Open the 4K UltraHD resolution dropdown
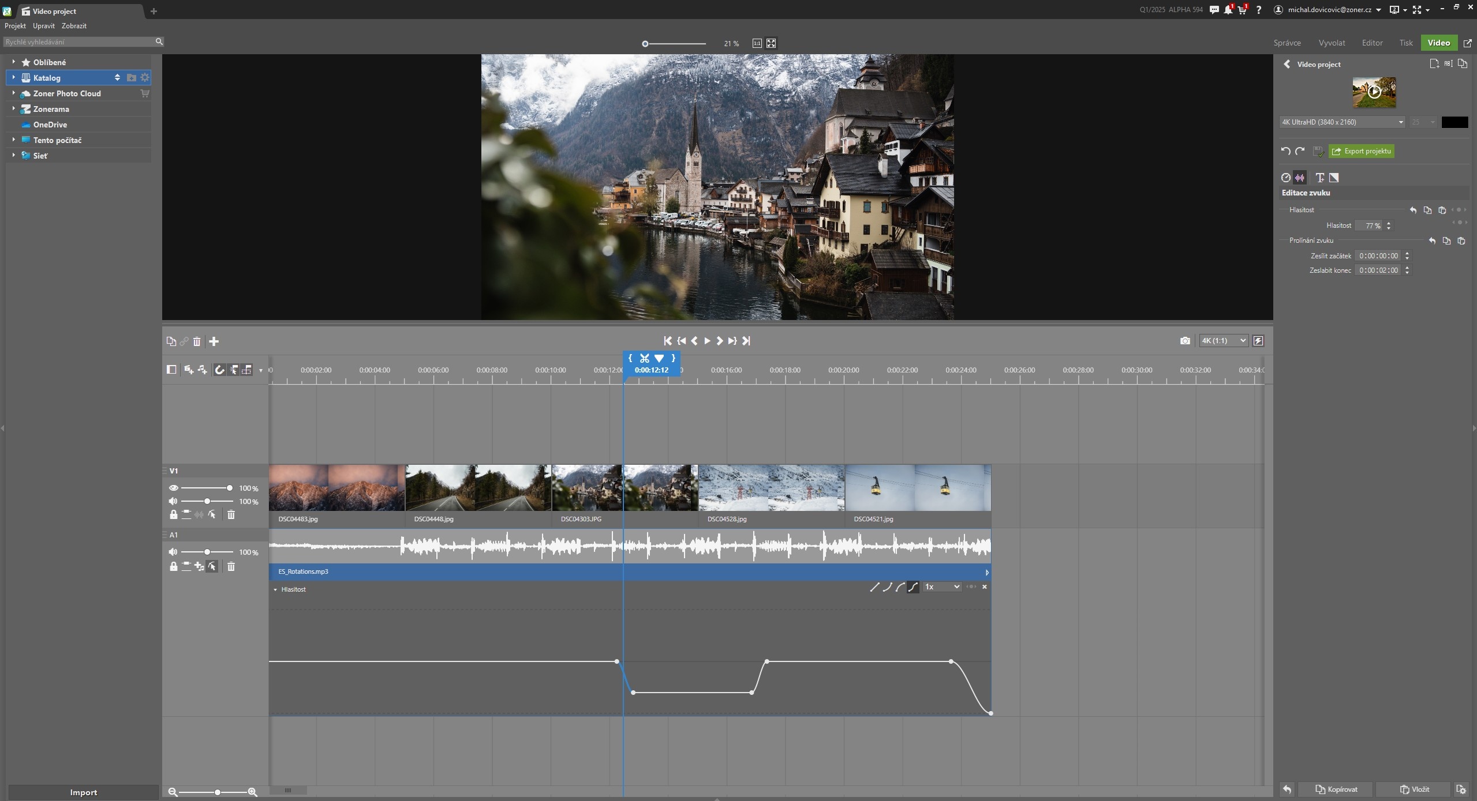 tap(1341, 122)
